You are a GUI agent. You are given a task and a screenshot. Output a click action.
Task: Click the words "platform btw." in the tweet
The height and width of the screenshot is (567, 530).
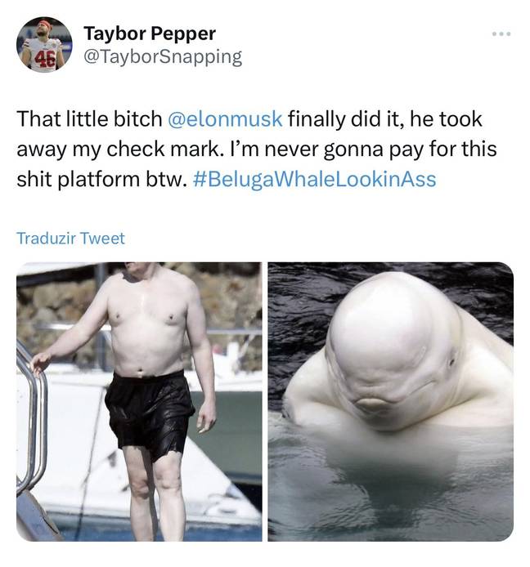click(x=123, y=180)
